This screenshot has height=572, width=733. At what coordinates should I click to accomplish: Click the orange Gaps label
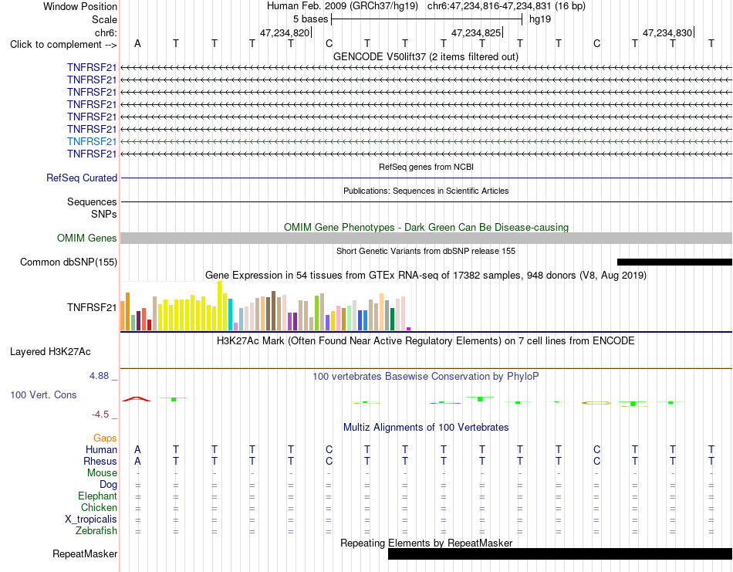(x=105, y=438)
